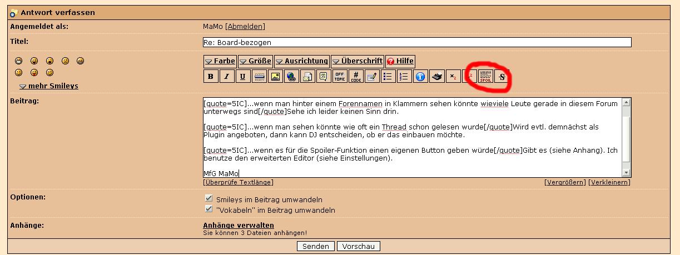Click into the Titel input field

[x=417, y=42]
